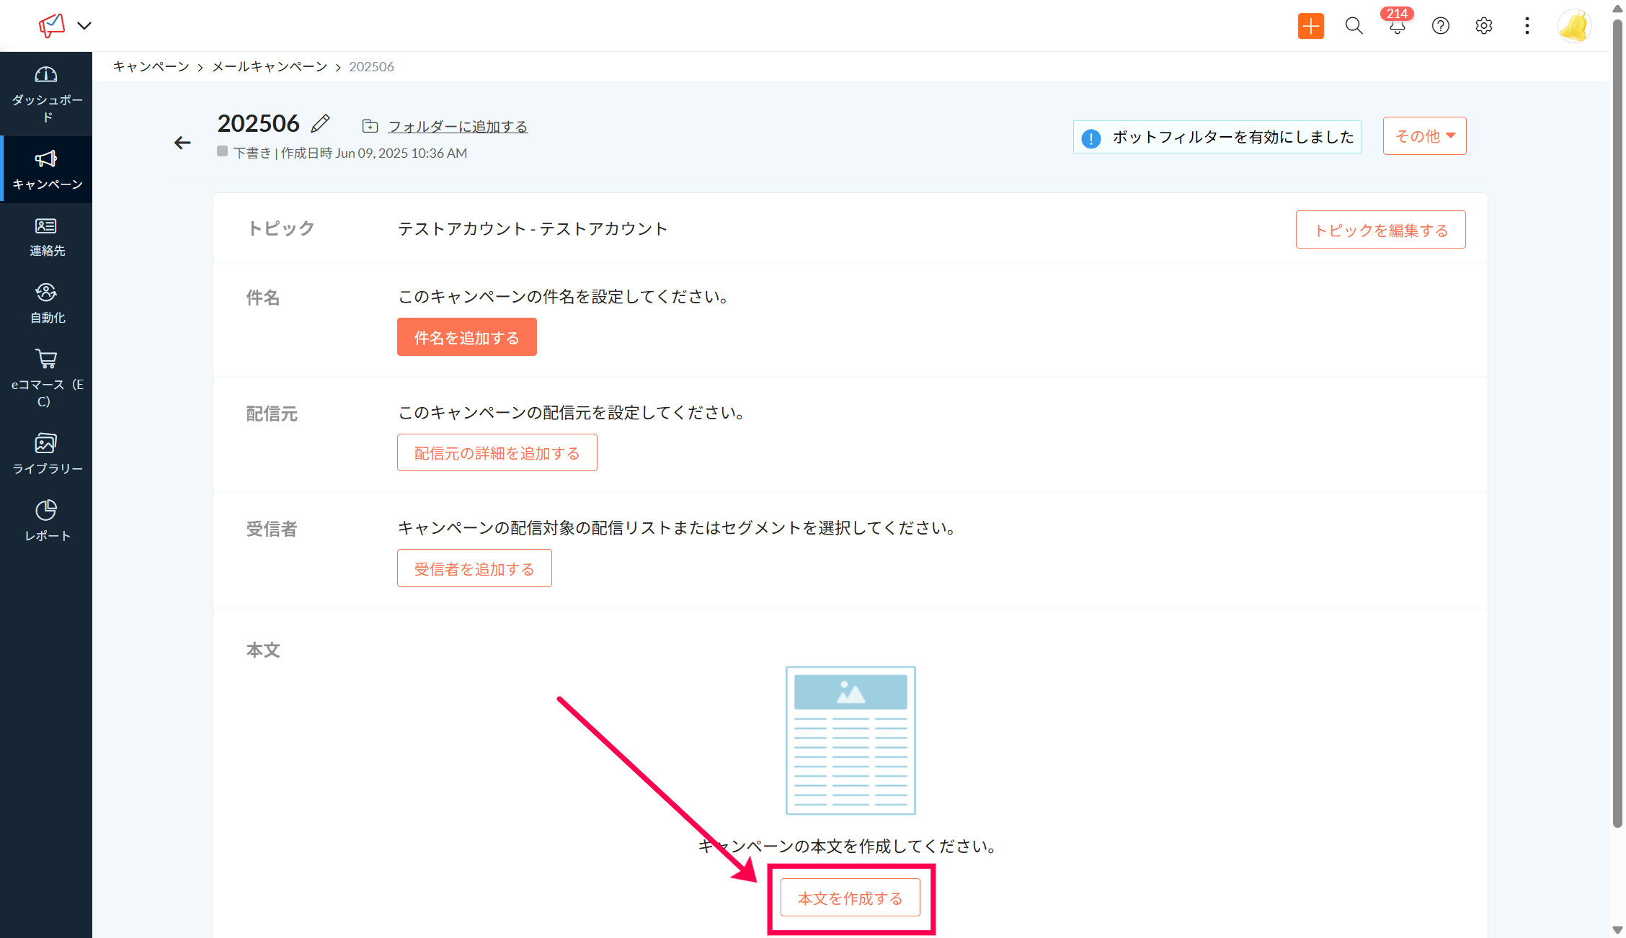This screenshot has height=938, width=1626.
Task: Click the 件名を追加する button
Action: [466, 337]
